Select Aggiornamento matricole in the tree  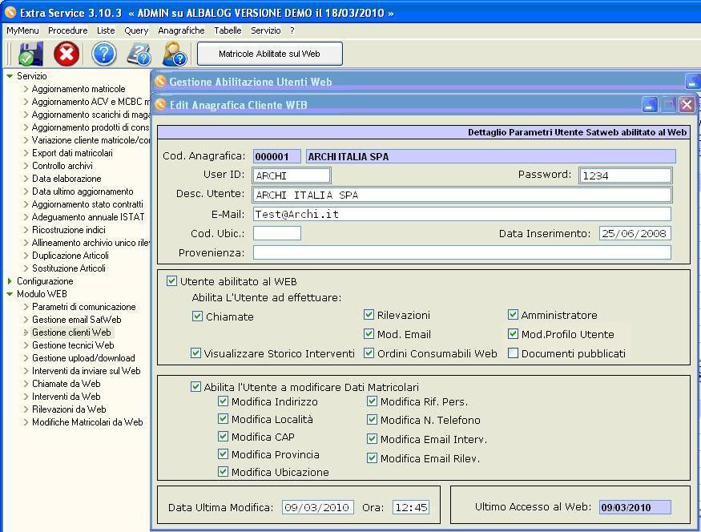[x=79, y=89]
